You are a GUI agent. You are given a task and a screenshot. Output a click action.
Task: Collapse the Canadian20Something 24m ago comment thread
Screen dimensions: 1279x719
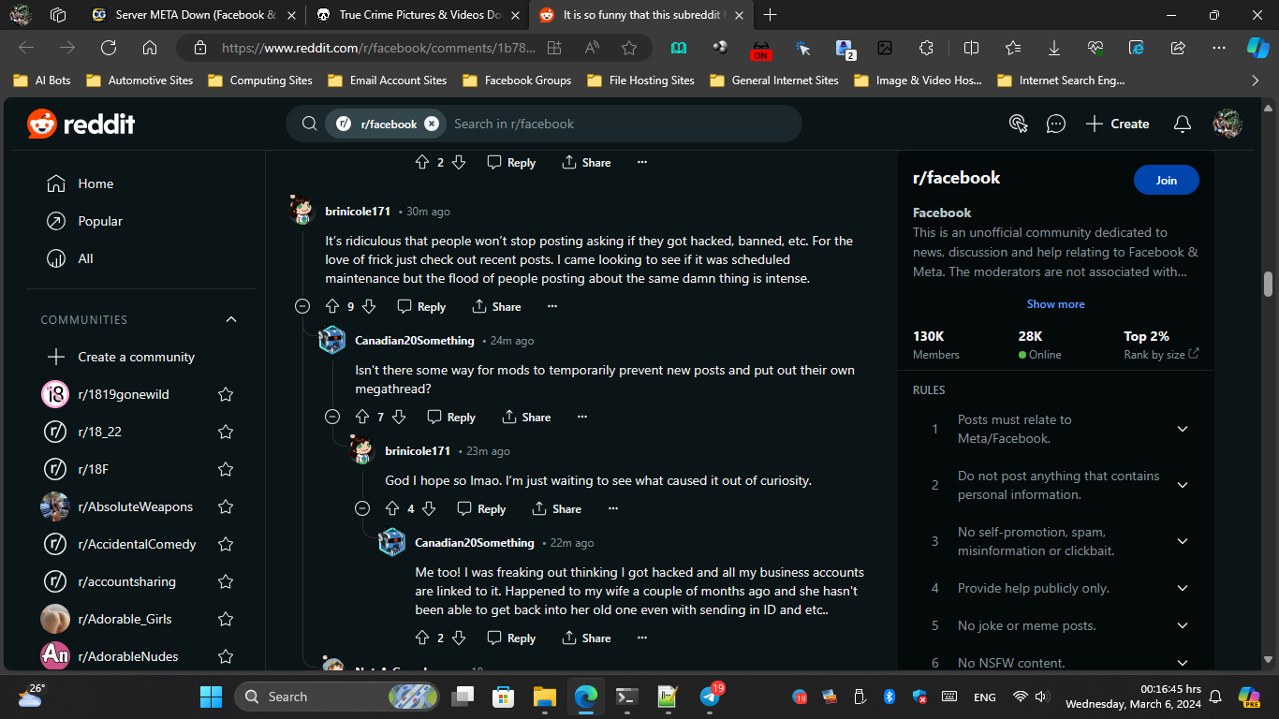pos(332,417)
